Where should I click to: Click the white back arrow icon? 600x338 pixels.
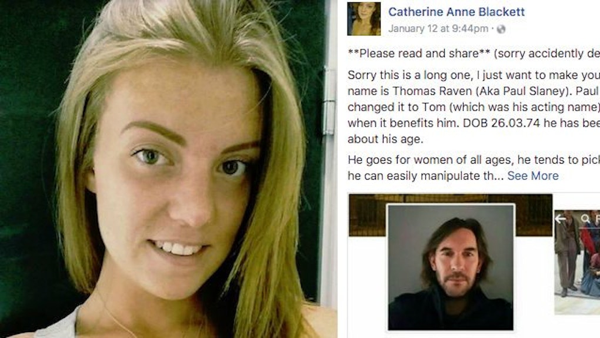pos(561,219)
